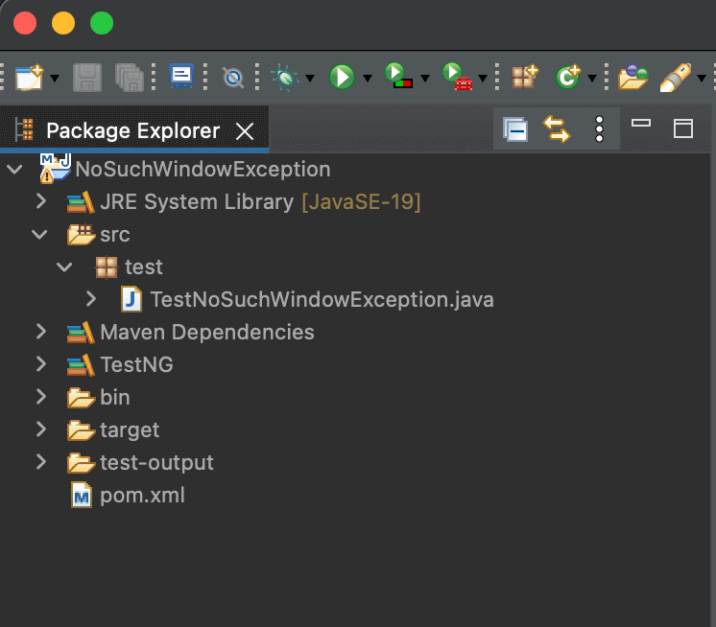Select the test package
This screenshot has width=716, height=627.
[x=144, y=267]
